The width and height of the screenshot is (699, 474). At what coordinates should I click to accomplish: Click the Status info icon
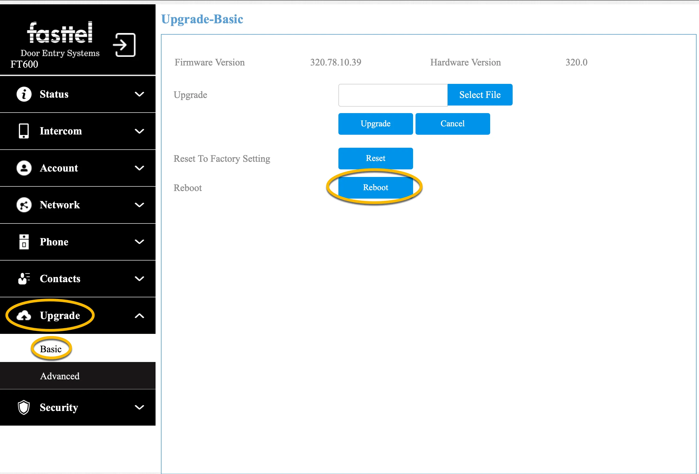click(x=24, y=94)
